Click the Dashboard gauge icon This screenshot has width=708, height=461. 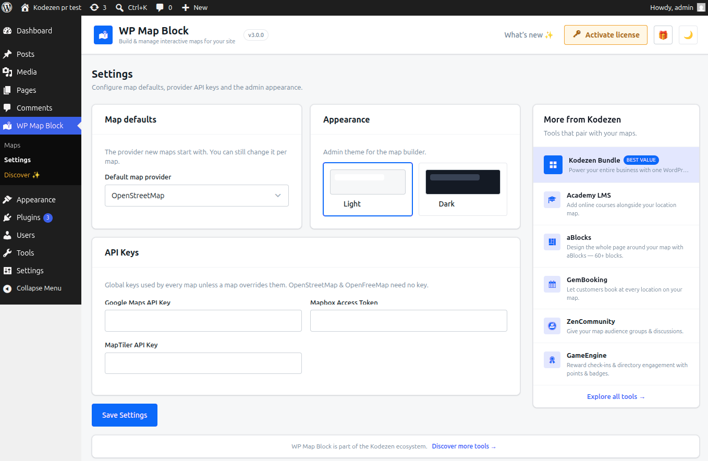pos(7,31)
